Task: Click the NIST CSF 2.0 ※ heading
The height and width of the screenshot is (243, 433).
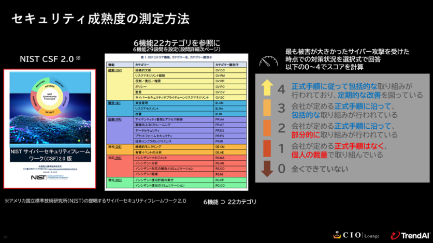Action: pyautogui.click(x=50, y=59)
